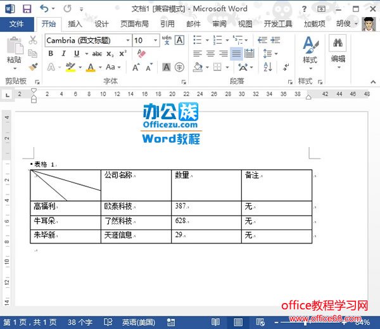Click the proofing book icon in status bar
This screenshot has width=380, height=329.
(108, 322)
